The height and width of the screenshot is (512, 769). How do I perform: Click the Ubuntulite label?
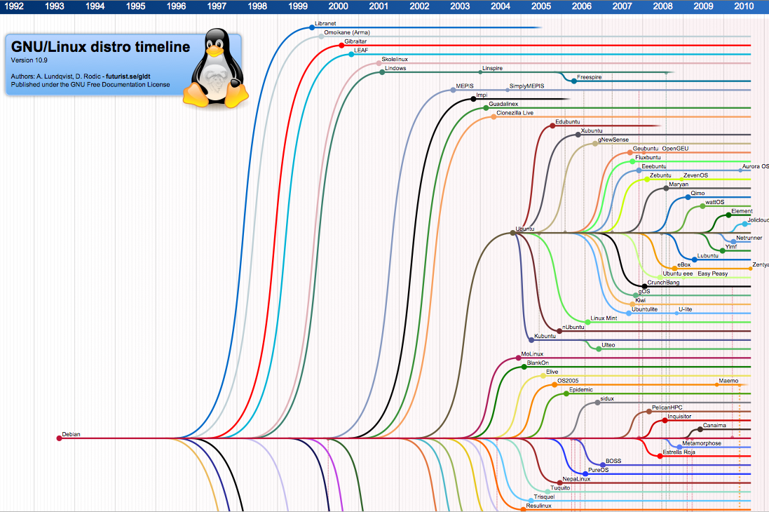point(644,309)
